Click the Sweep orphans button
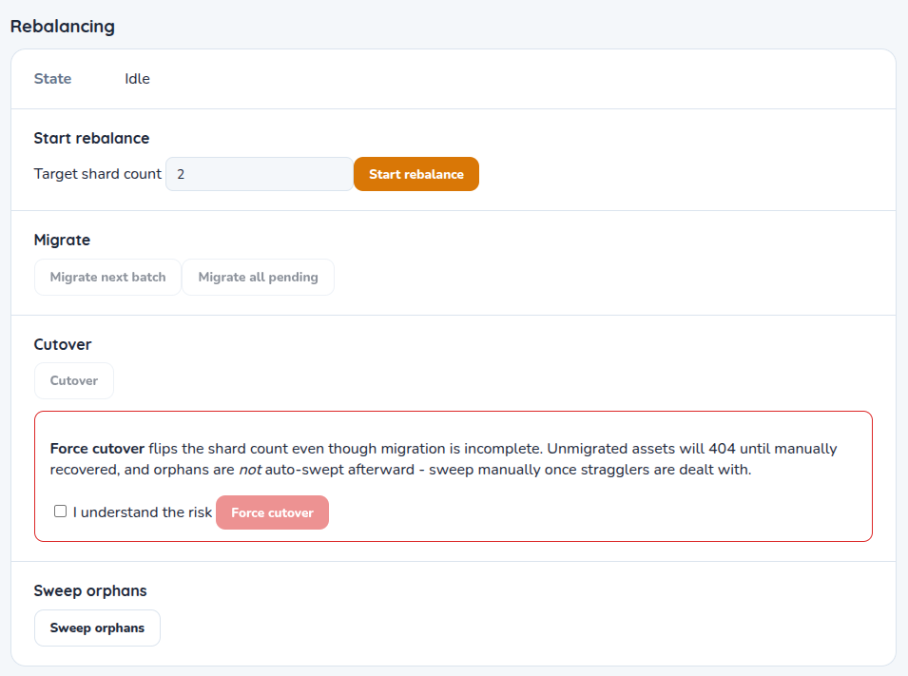The image size is (908, 676). coord(97,628)
